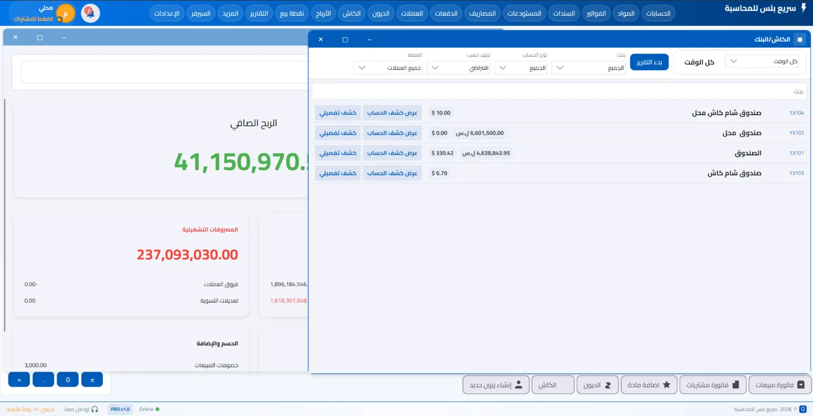Click the green Online status dot
Viewport: 813px width, 416px height.
[158, 409]
